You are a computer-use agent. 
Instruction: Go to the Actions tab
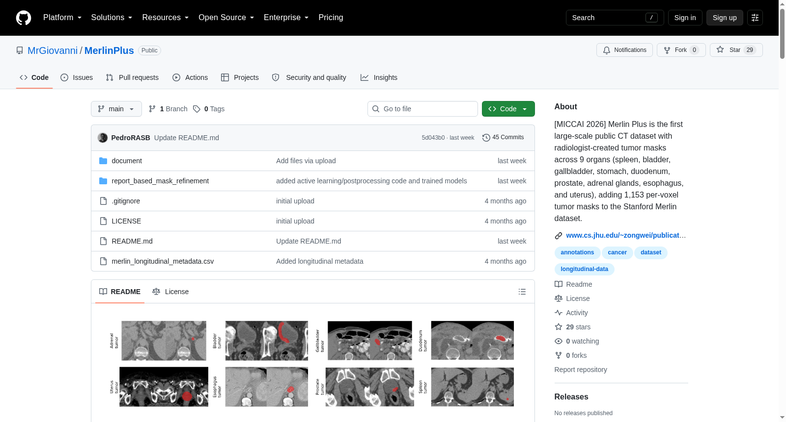click(x=190, y=77)
